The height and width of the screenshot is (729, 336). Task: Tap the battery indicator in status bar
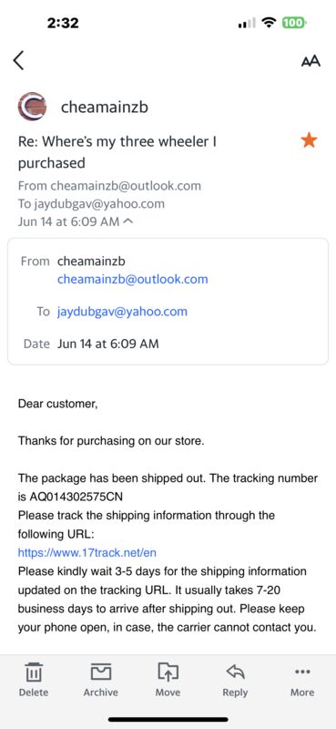coord(293,22)
